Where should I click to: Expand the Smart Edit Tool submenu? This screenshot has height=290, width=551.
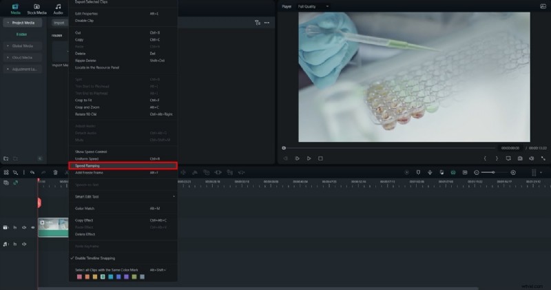pyautogui.click(x=124, y=196)
